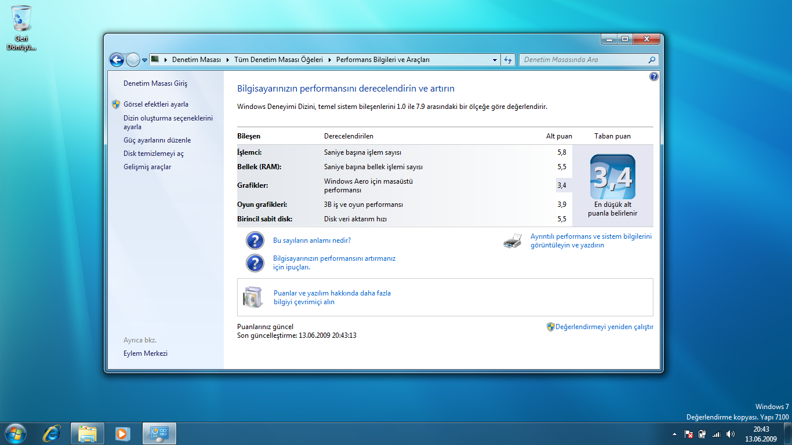
Task: Click the Taban puan column header
Action: [612, 136]
